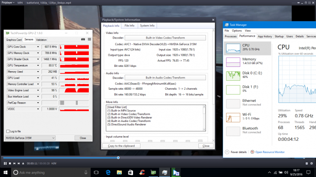Open the File Info tab

(129, 26)
